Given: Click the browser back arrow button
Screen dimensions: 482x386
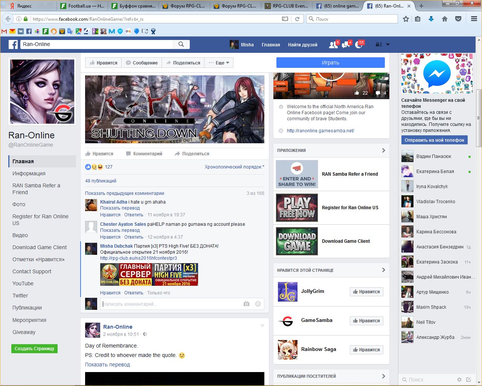Looking at the screenshot, I should (x=8, y=19).
